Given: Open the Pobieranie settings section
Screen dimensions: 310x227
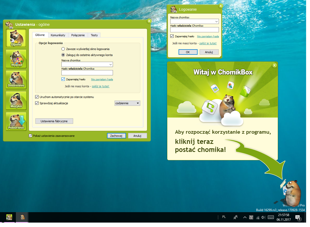Looking at the screenshot, I should pyautogui.click(x=16, y=121).
